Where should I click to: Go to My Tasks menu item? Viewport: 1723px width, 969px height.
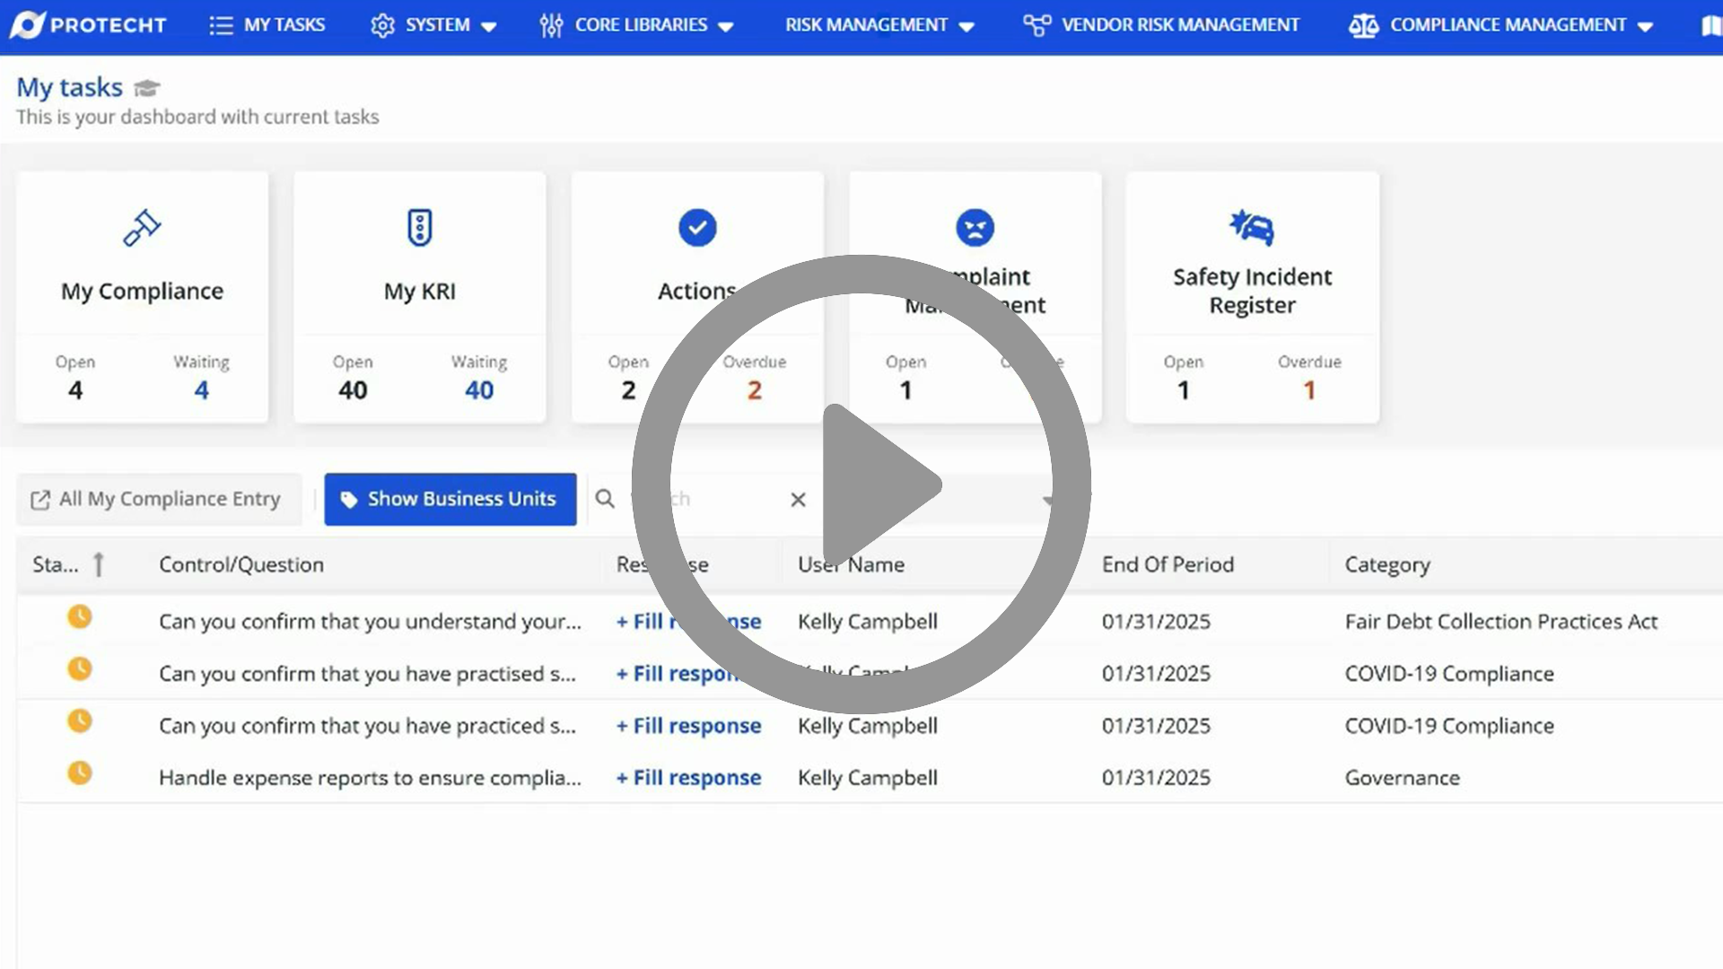(267, 25)
